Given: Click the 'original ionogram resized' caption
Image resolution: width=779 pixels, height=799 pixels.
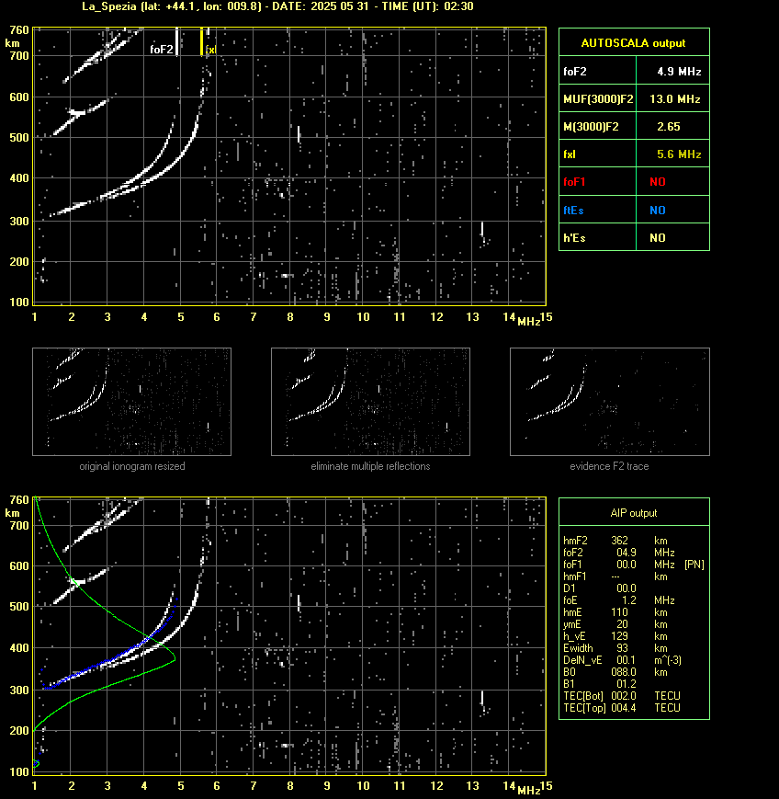Looking at the screenshot, I should 132,466.
